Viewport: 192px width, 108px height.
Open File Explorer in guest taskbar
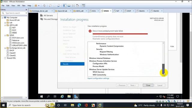pos(69,97)
